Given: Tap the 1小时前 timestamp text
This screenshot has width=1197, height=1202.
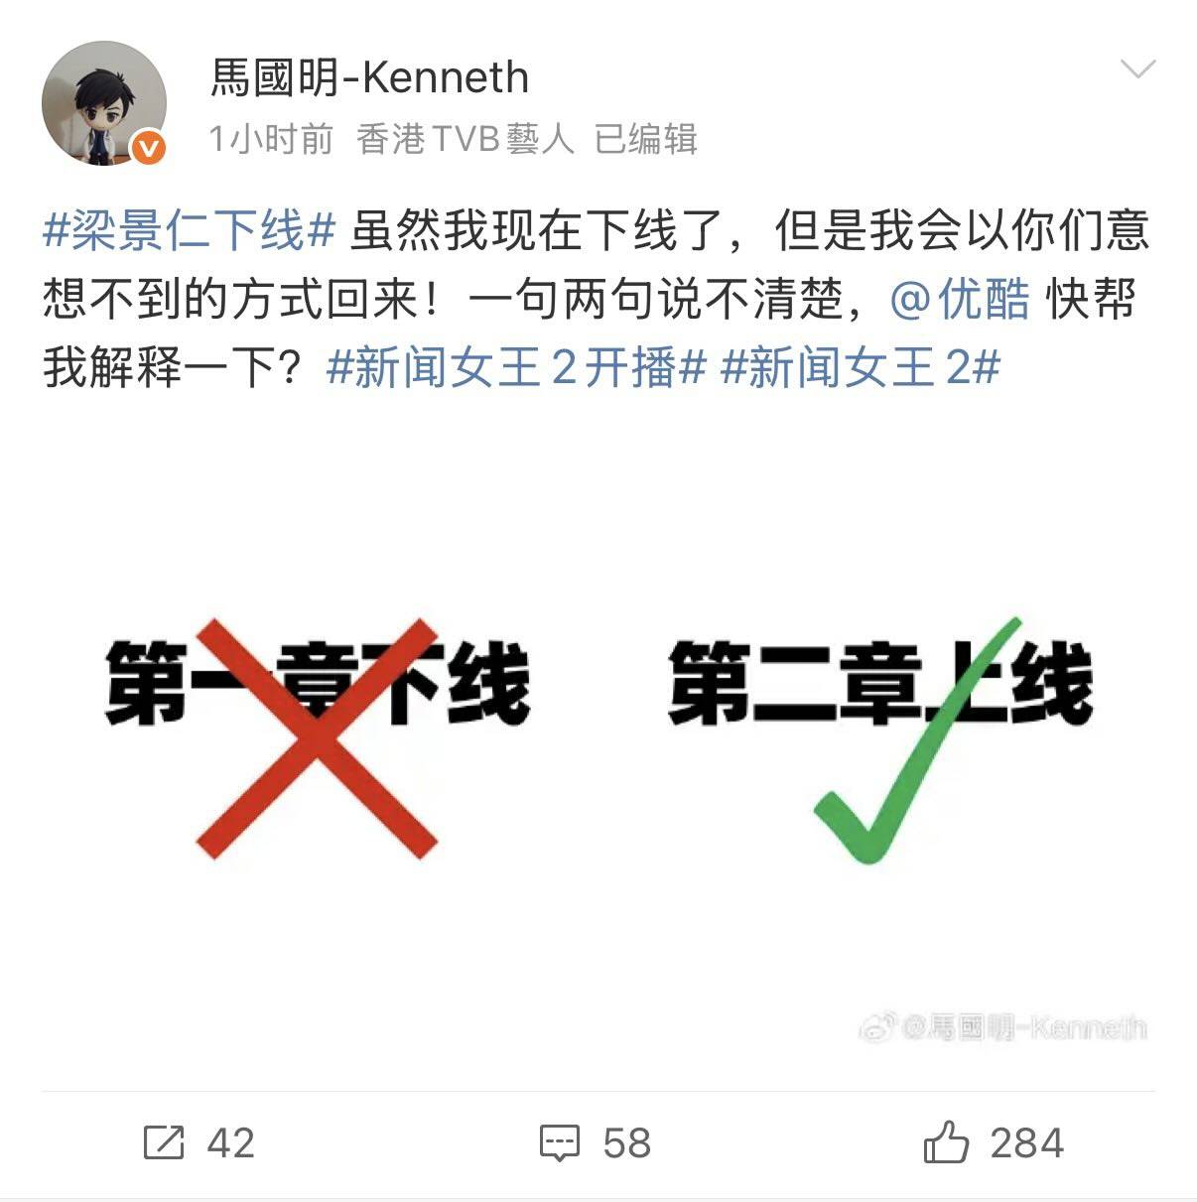Looking at the screenshot, I should point(271,139).
